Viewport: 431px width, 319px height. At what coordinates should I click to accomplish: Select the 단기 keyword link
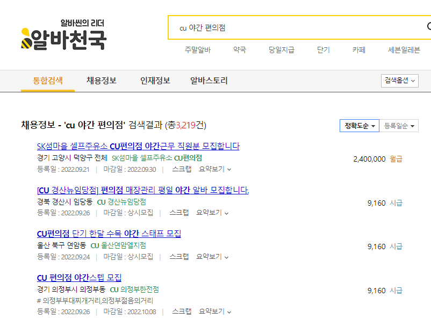(323, 50)
